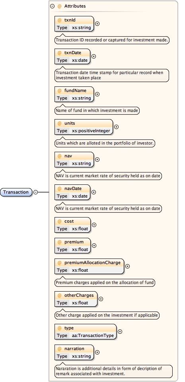Select the txnId attribute box
185x382 pixels.
point(74,24)
